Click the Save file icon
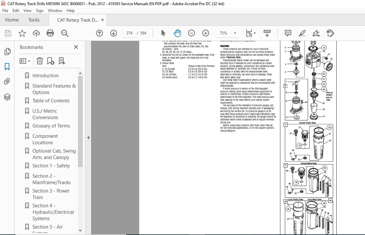The image size is (365, 235). (8, 33)
